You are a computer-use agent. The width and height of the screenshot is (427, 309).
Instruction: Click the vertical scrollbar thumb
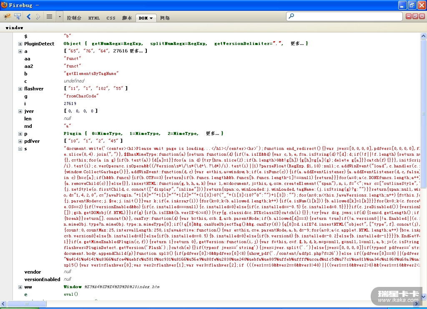pyautogui.click(x=423, y=114)
